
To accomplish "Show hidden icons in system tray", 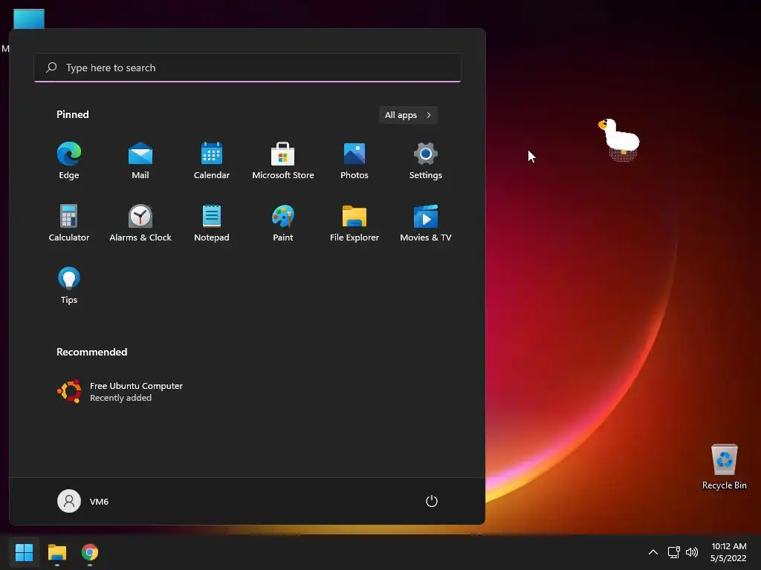I will click(x=653, y=552).
